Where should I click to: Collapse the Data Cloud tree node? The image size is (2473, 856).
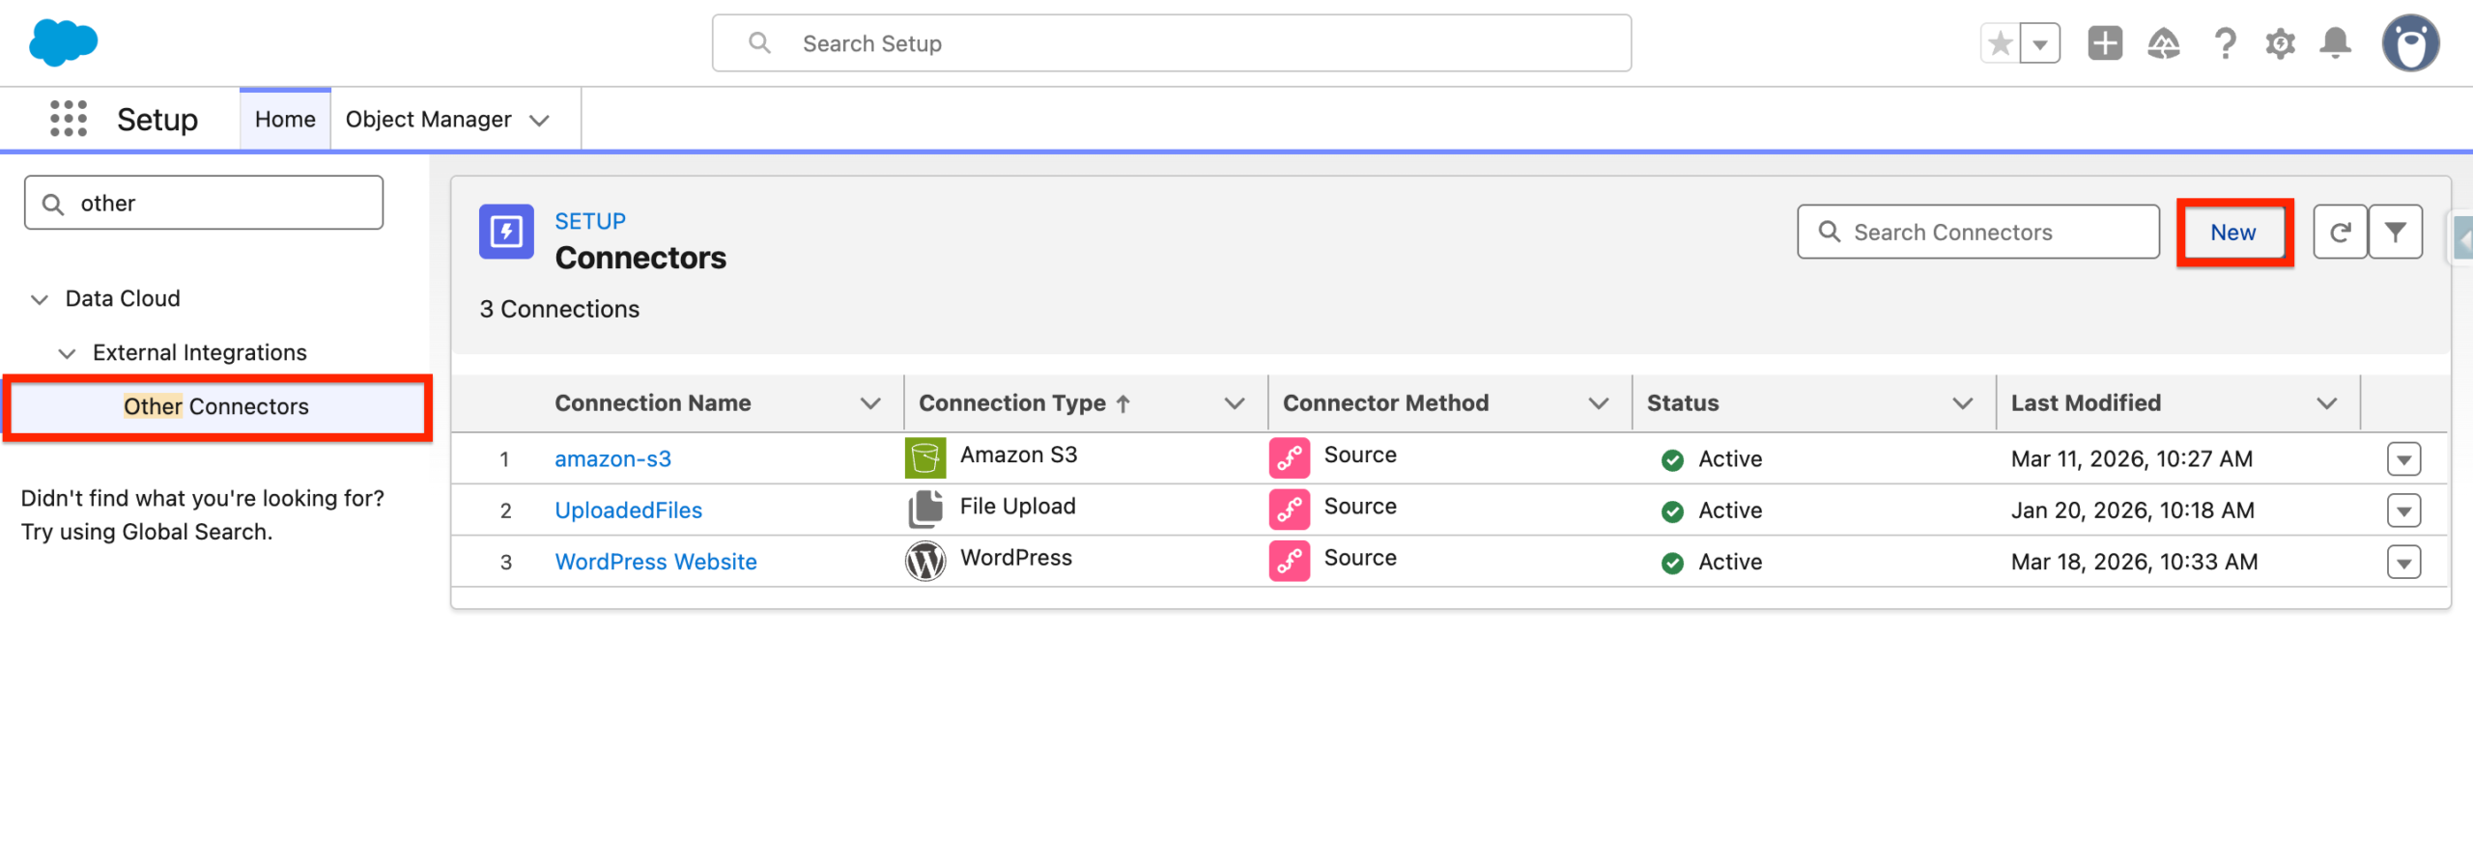point(40,299)
